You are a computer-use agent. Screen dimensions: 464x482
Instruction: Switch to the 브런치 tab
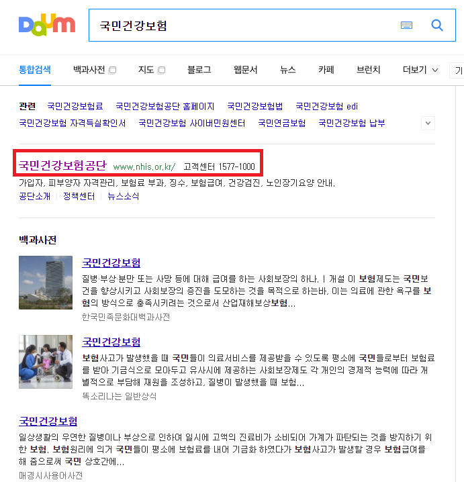tap(369, 70)
